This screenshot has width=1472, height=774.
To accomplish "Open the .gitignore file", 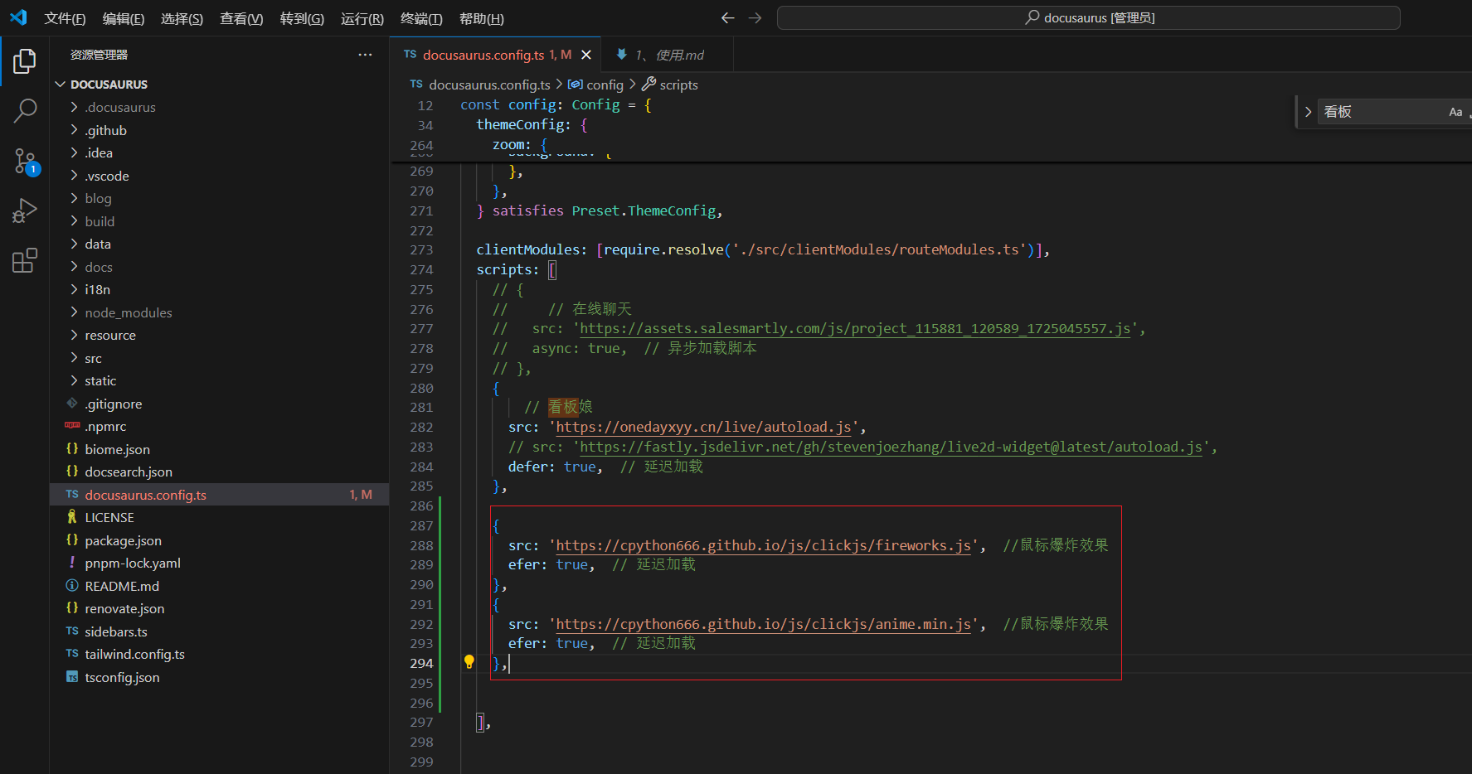I will pyautogui.click(x=113, y=404).
